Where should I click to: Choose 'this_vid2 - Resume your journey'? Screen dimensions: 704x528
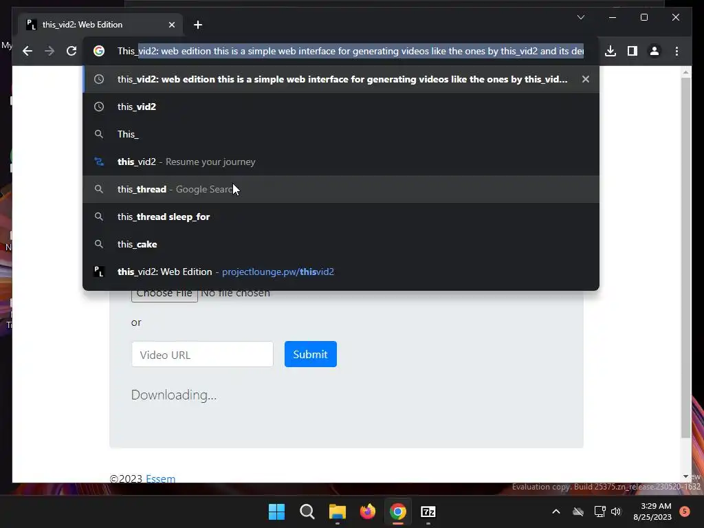pyautogui.click(x=341, y=162)
